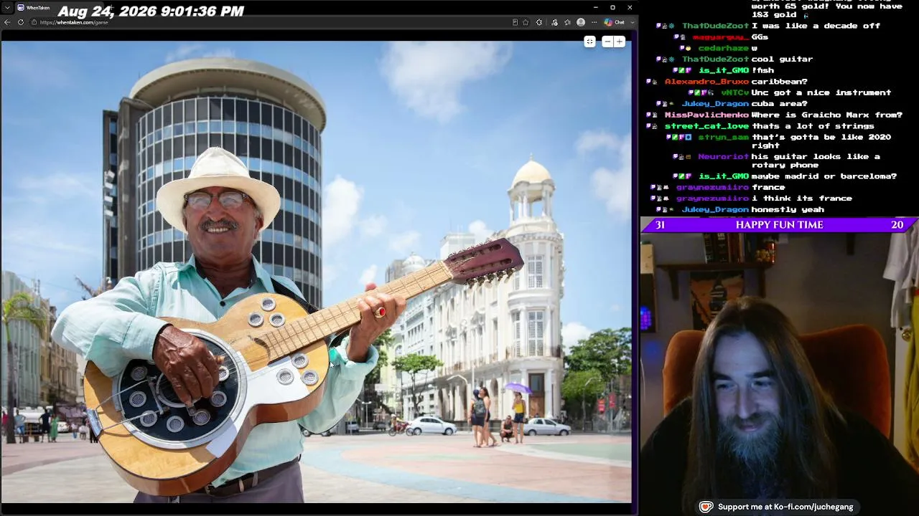
Task: View site information lock icon
Action: [x=34, y=22]
